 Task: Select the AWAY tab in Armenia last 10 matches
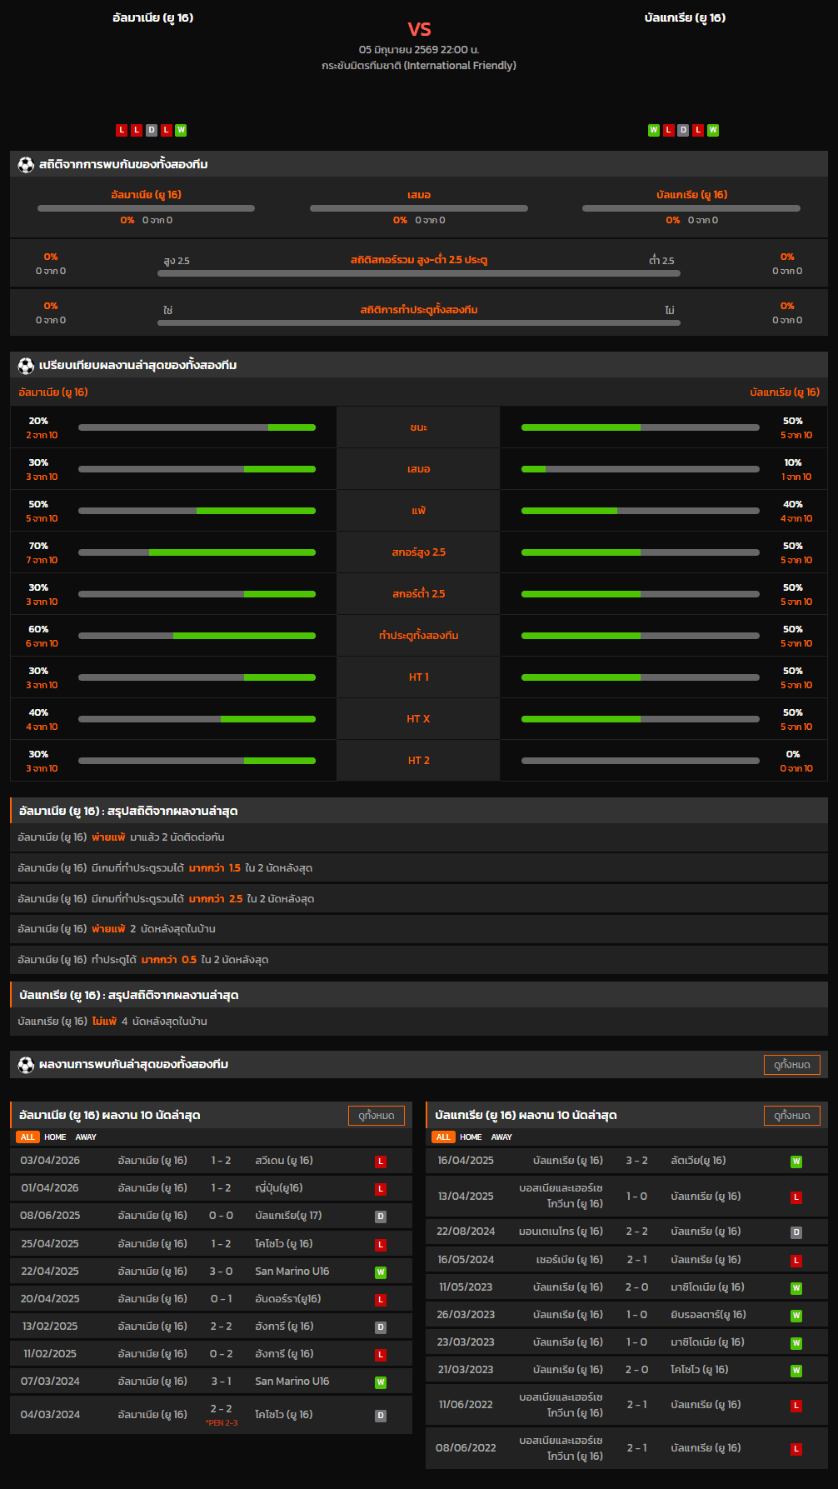point(86,1137)
